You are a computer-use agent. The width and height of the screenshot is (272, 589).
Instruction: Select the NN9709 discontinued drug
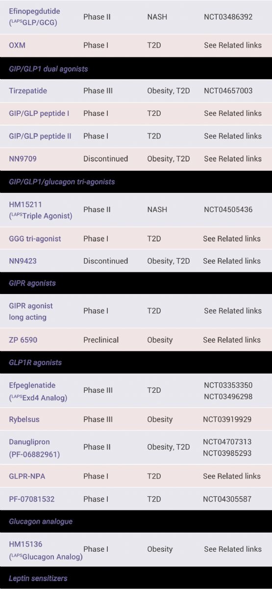23,159
